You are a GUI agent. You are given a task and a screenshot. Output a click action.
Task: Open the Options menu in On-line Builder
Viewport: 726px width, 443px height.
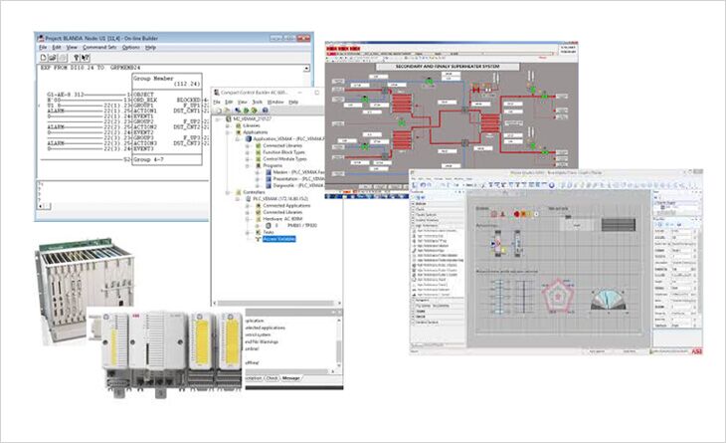tap(130, 47)
